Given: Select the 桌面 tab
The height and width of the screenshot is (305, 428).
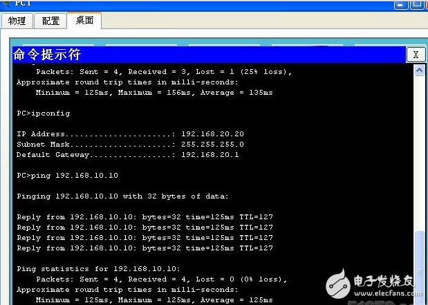Looking at the screenshot, I should [84, 20].
